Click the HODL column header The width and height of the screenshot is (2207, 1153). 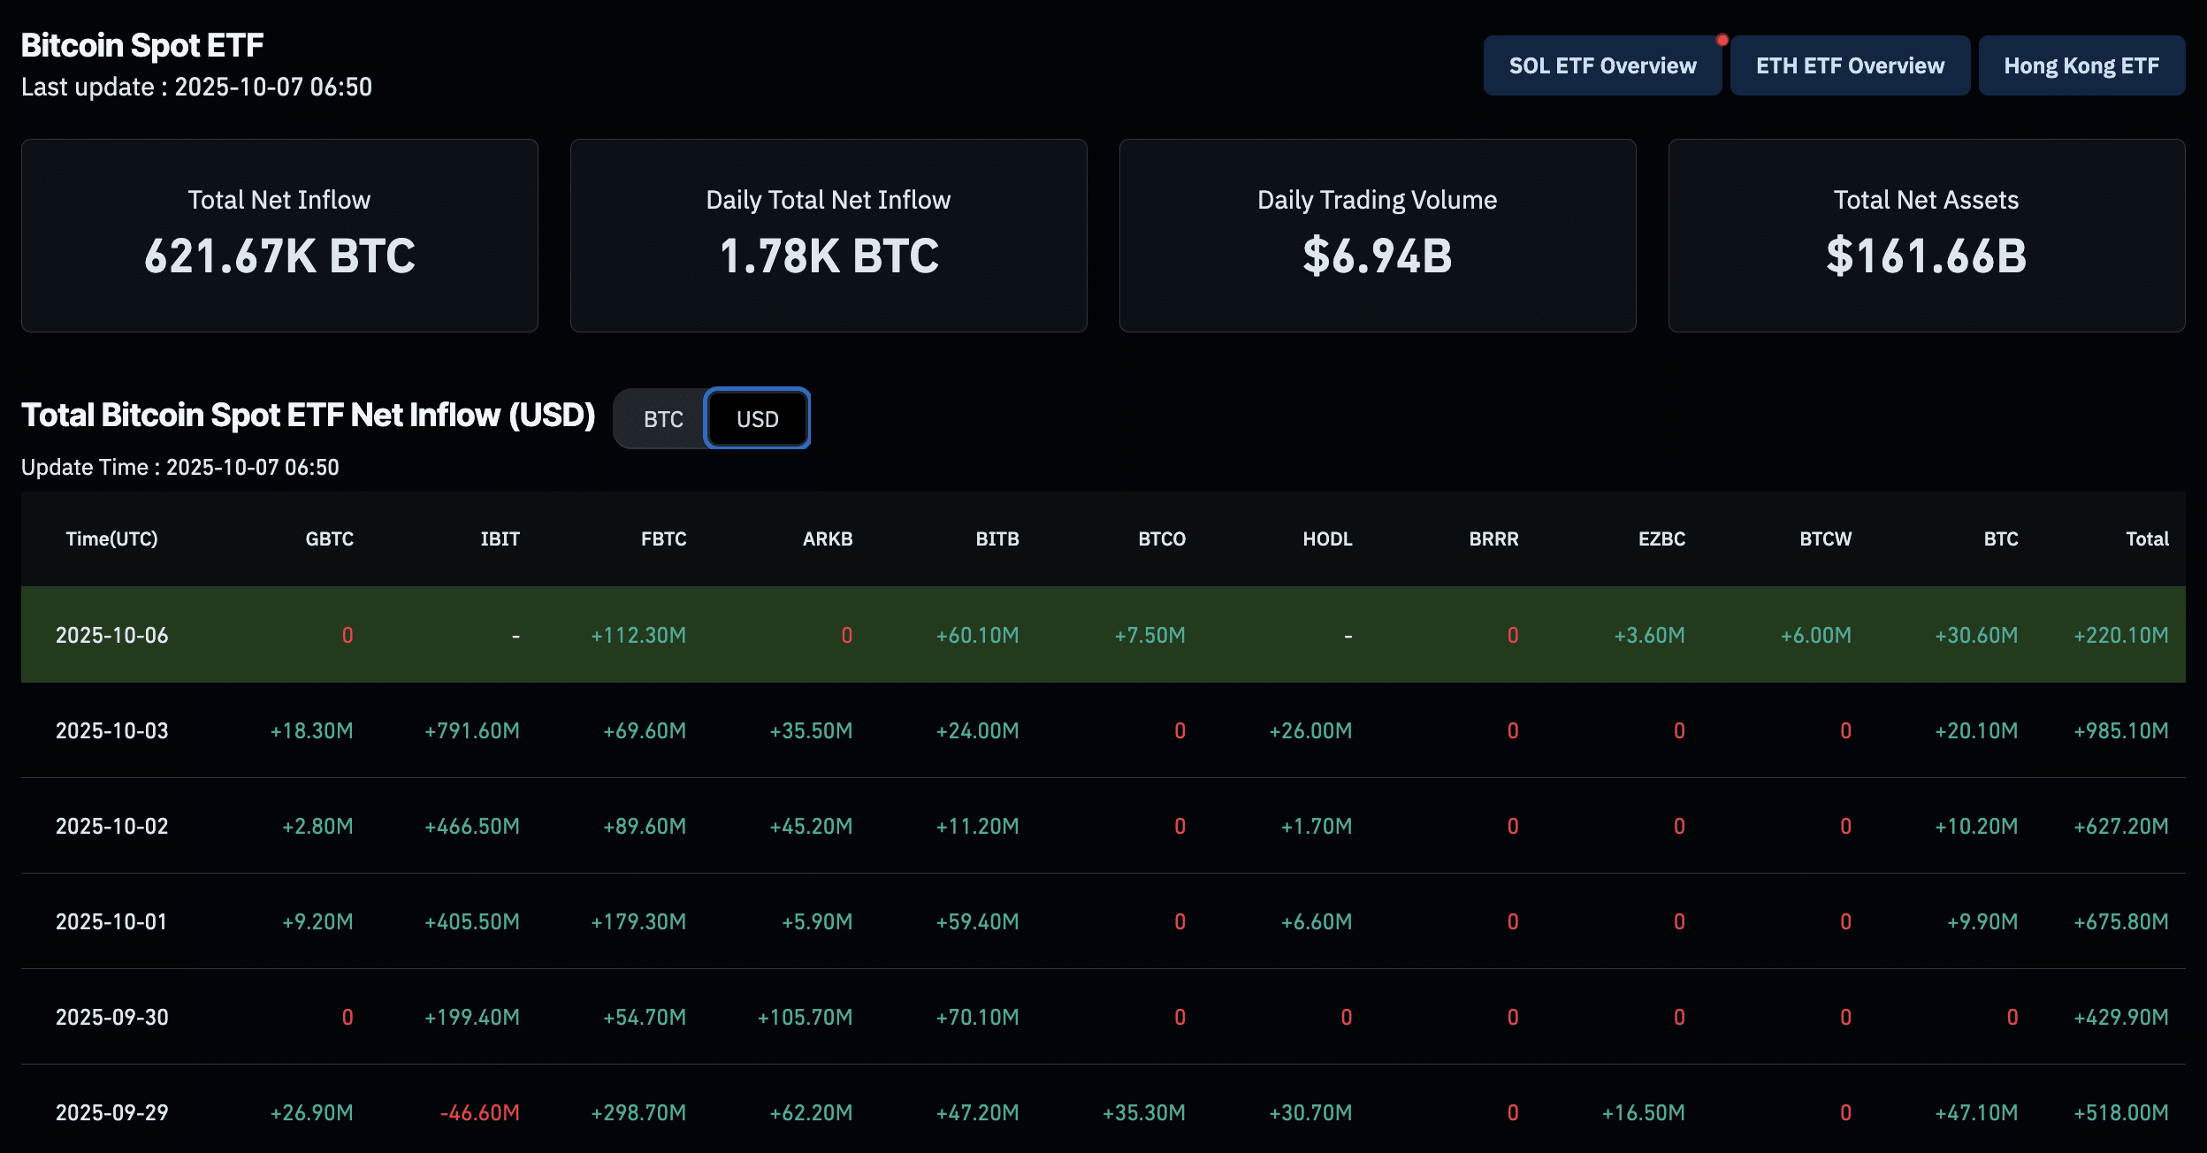point(1327,539)
